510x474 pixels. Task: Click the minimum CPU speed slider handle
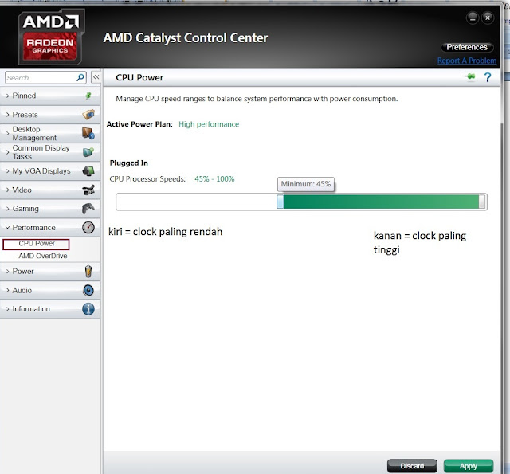[x=280, y=202]
